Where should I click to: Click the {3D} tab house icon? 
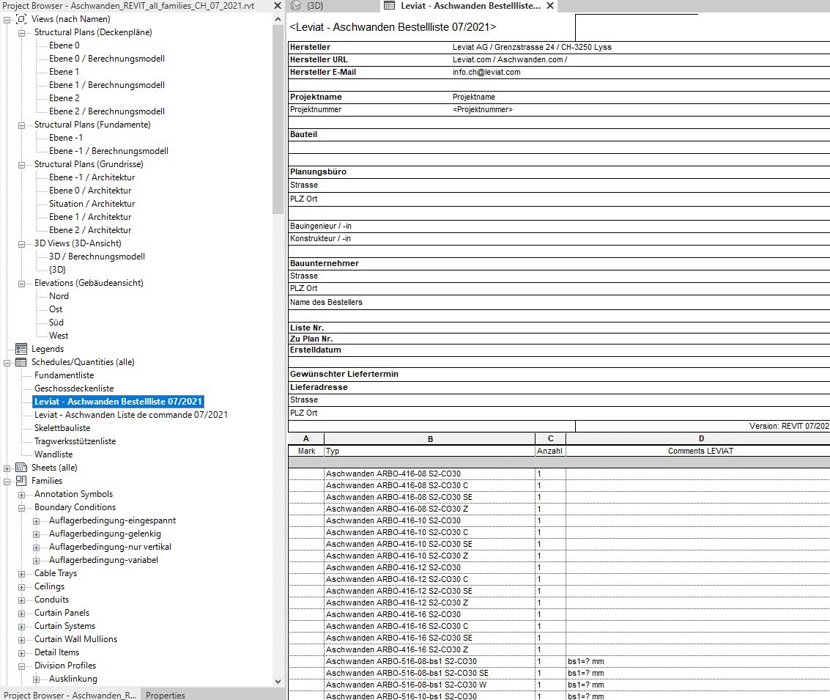pyautogui.click(x=296, y=6)
